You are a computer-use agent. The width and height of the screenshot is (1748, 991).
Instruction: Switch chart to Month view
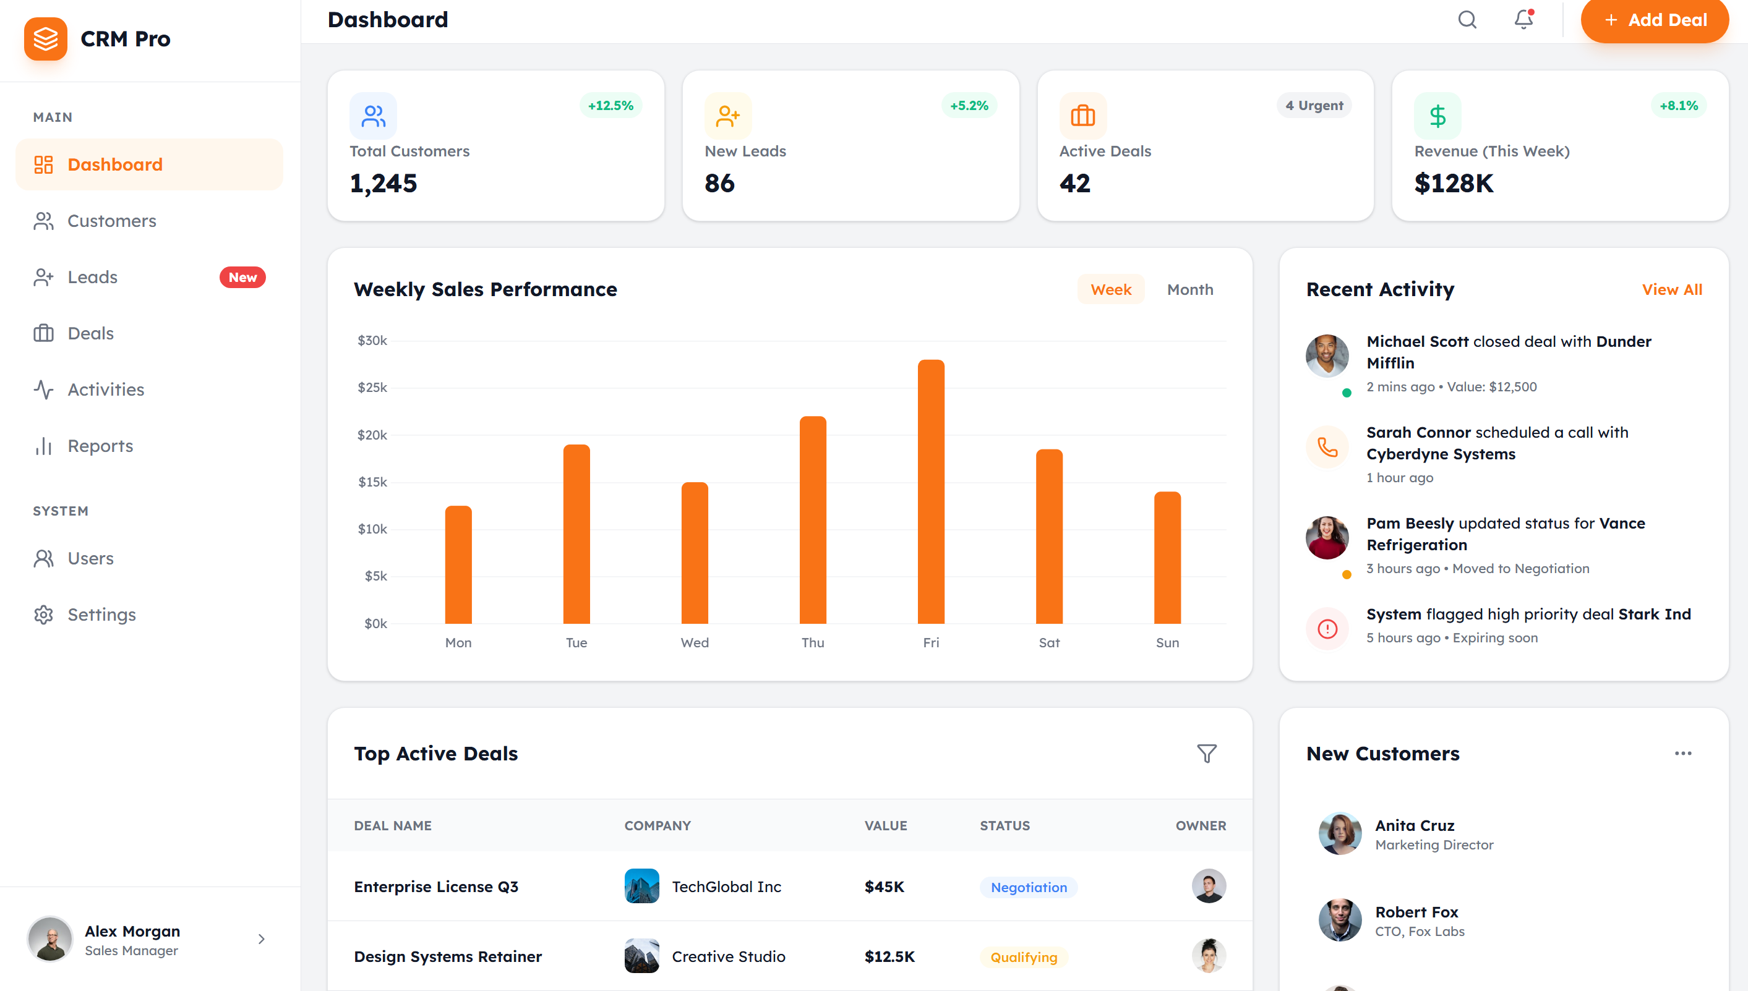[1189, 289]
